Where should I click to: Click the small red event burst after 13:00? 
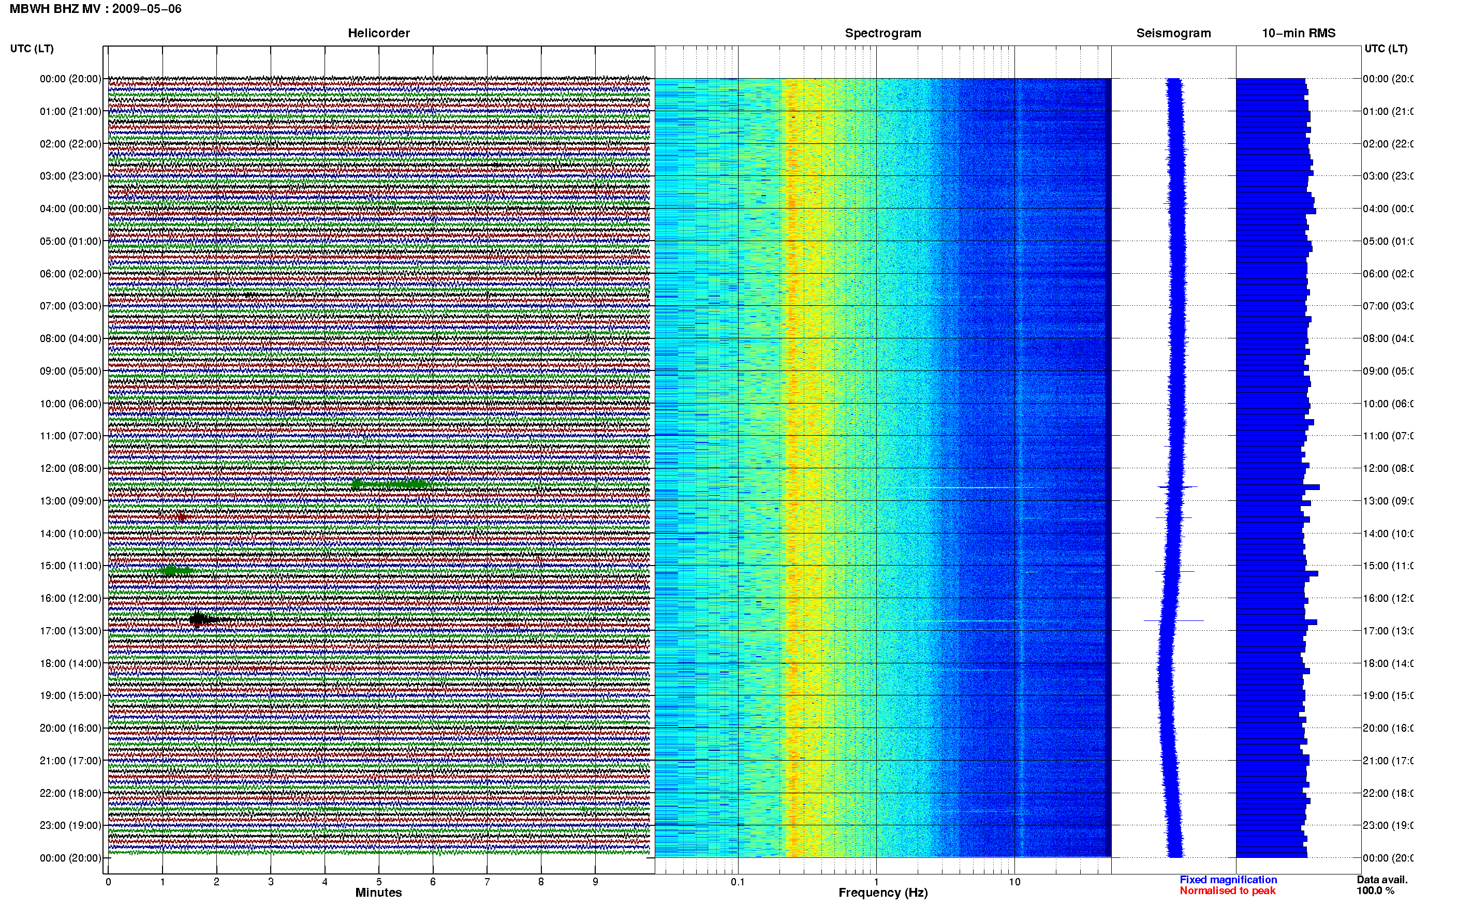[181, 517]
